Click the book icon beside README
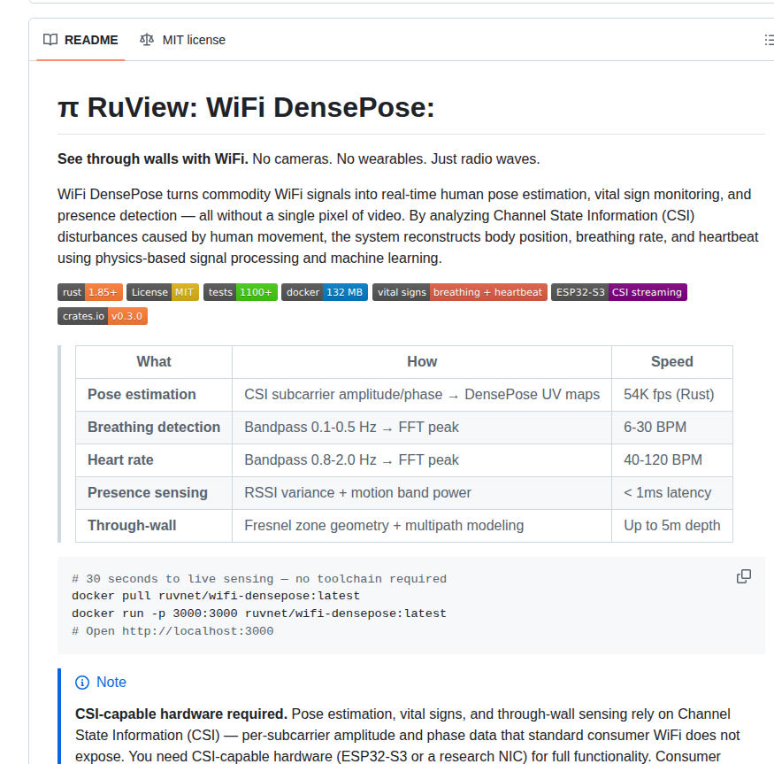Viewport: 774px width, 764px height. (x=50, y=40)
